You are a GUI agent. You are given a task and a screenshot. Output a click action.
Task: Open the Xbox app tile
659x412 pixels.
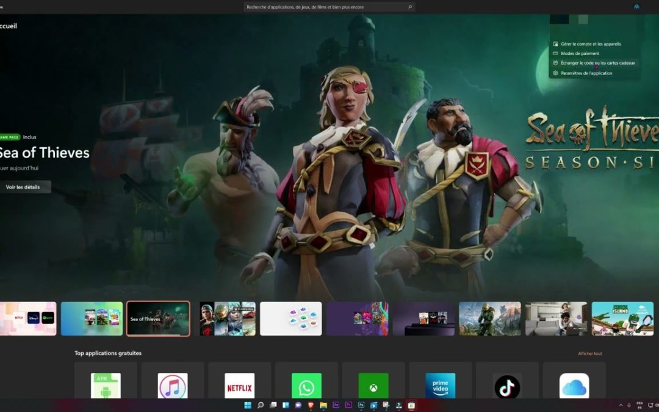[373, 380]
